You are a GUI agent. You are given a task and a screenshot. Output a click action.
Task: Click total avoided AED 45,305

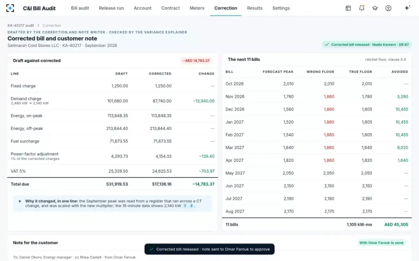click(x=396, y=224)
